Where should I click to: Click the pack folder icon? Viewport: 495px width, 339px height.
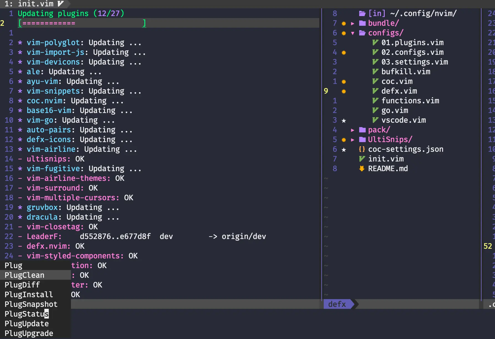pyautogui.click(x=362, y=130)
